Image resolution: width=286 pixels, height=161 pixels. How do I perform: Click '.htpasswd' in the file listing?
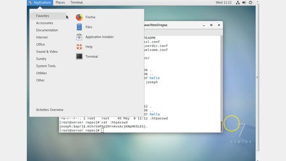click(x=159, y=118)
